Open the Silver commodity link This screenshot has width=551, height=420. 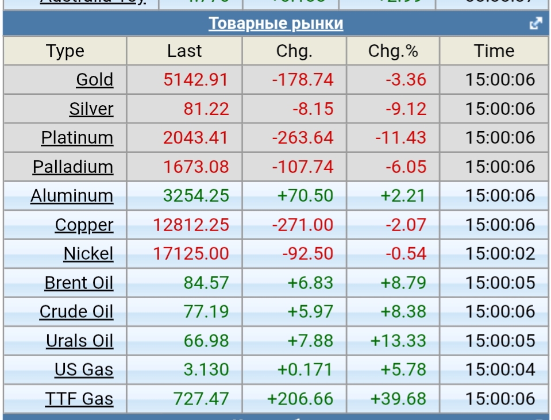[x=91, y=109]
